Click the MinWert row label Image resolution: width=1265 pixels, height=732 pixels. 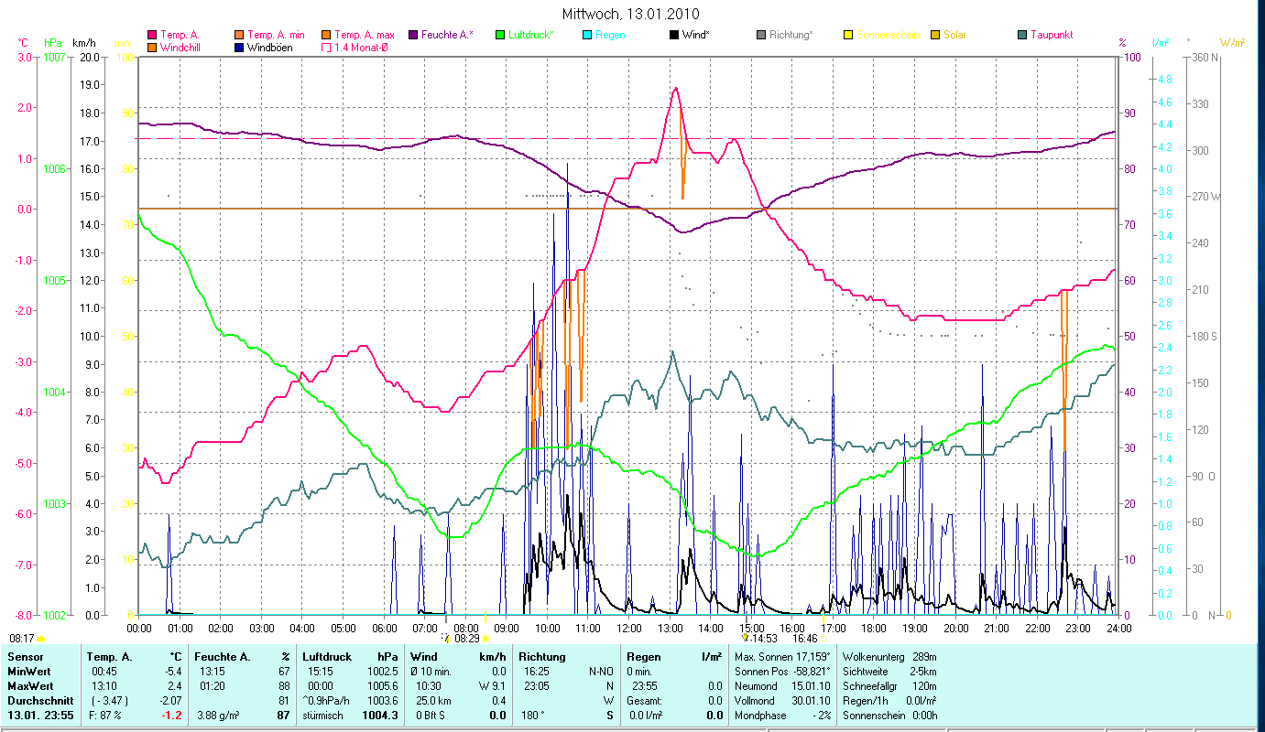(28, 672)
